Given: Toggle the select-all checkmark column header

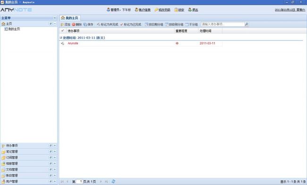Looking at the screenshot, I should coord(62,31).
